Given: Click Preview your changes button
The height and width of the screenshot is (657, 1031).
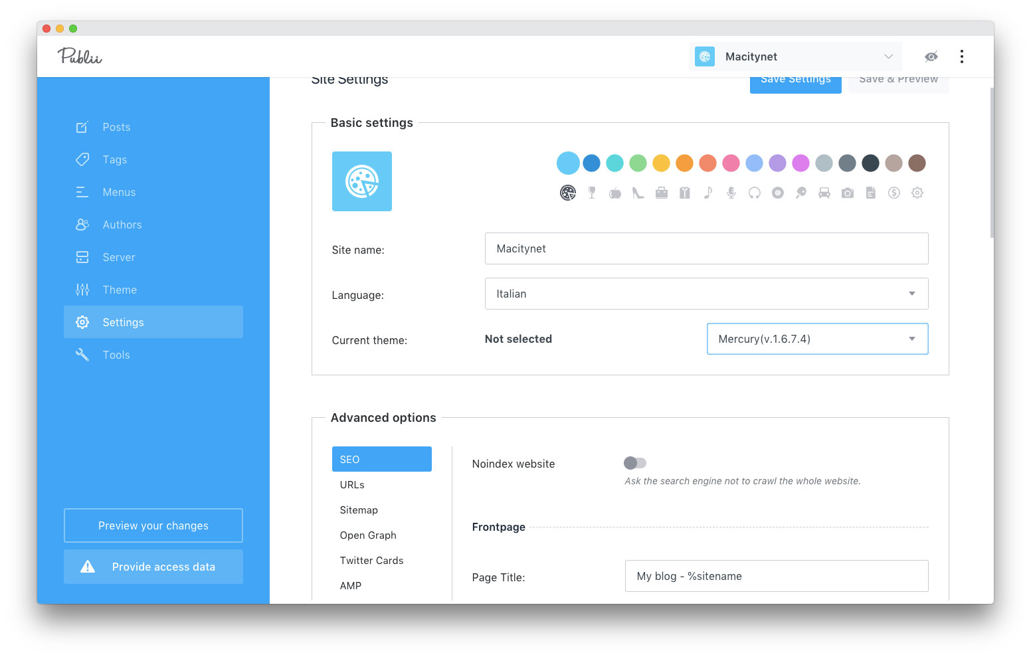Looking at the screenshot, I should point(153,525).
